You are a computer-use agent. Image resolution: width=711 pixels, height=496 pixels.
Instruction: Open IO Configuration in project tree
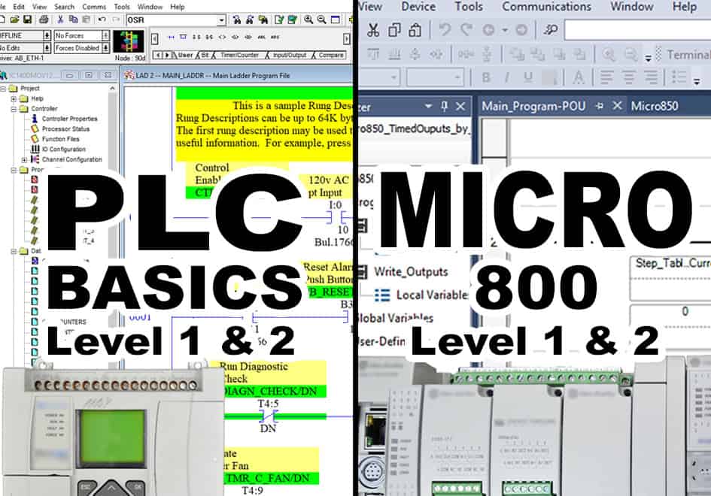[62, 150]
